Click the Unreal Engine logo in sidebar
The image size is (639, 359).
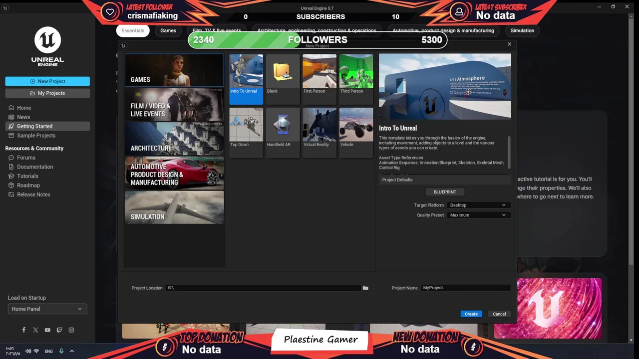coord(47,46)
